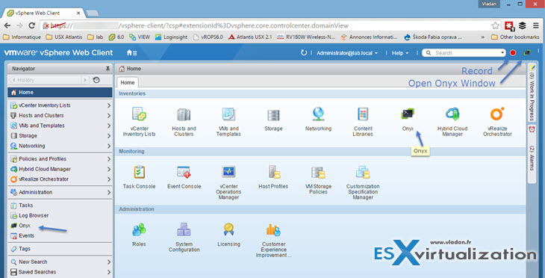Open the Chrome menu hamburger icon

[536, 25]
